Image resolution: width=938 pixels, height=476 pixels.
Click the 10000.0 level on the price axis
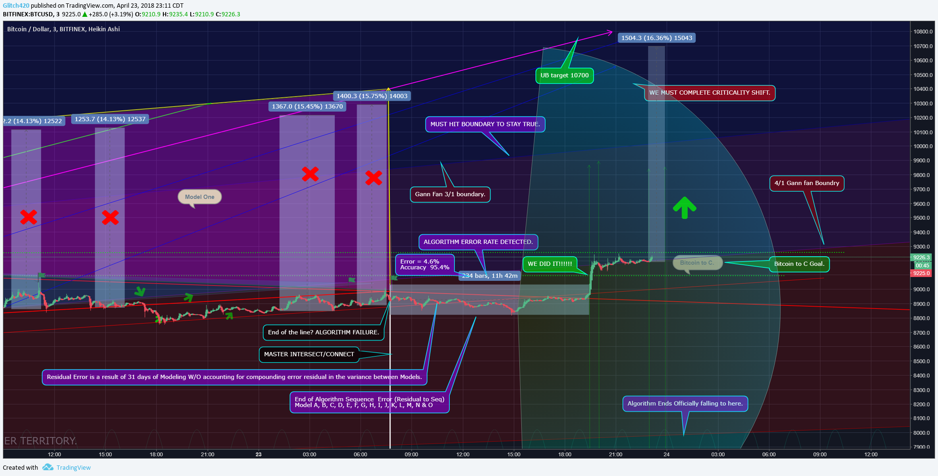tap(923, 147)
